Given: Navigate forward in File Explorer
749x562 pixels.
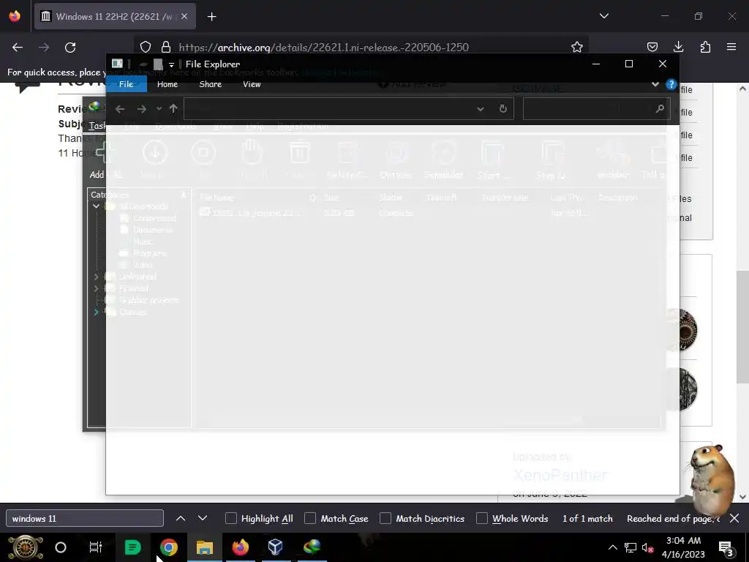Looking at the screenshot, I should click(x=141, y=109).
